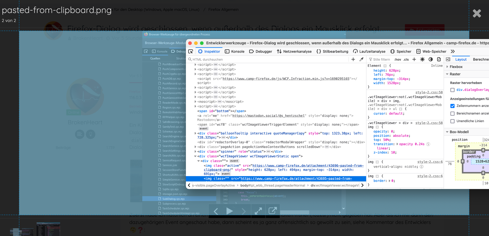Check the Unendliche Linien checkbox
Viewport: 489px width, 236px height.
click(452, 121)
